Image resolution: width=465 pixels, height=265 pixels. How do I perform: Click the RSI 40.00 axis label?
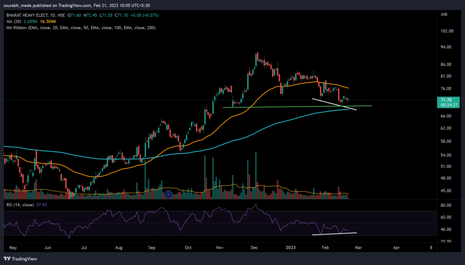446,230
